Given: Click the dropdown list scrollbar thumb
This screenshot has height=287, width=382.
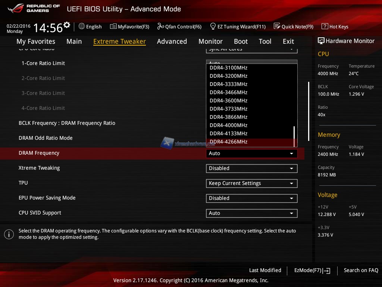Looking at the screenshot, I should pos(294,136).
